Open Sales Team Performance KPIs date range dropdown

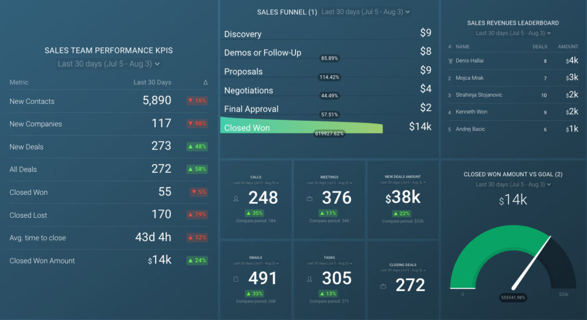[109, 64]
